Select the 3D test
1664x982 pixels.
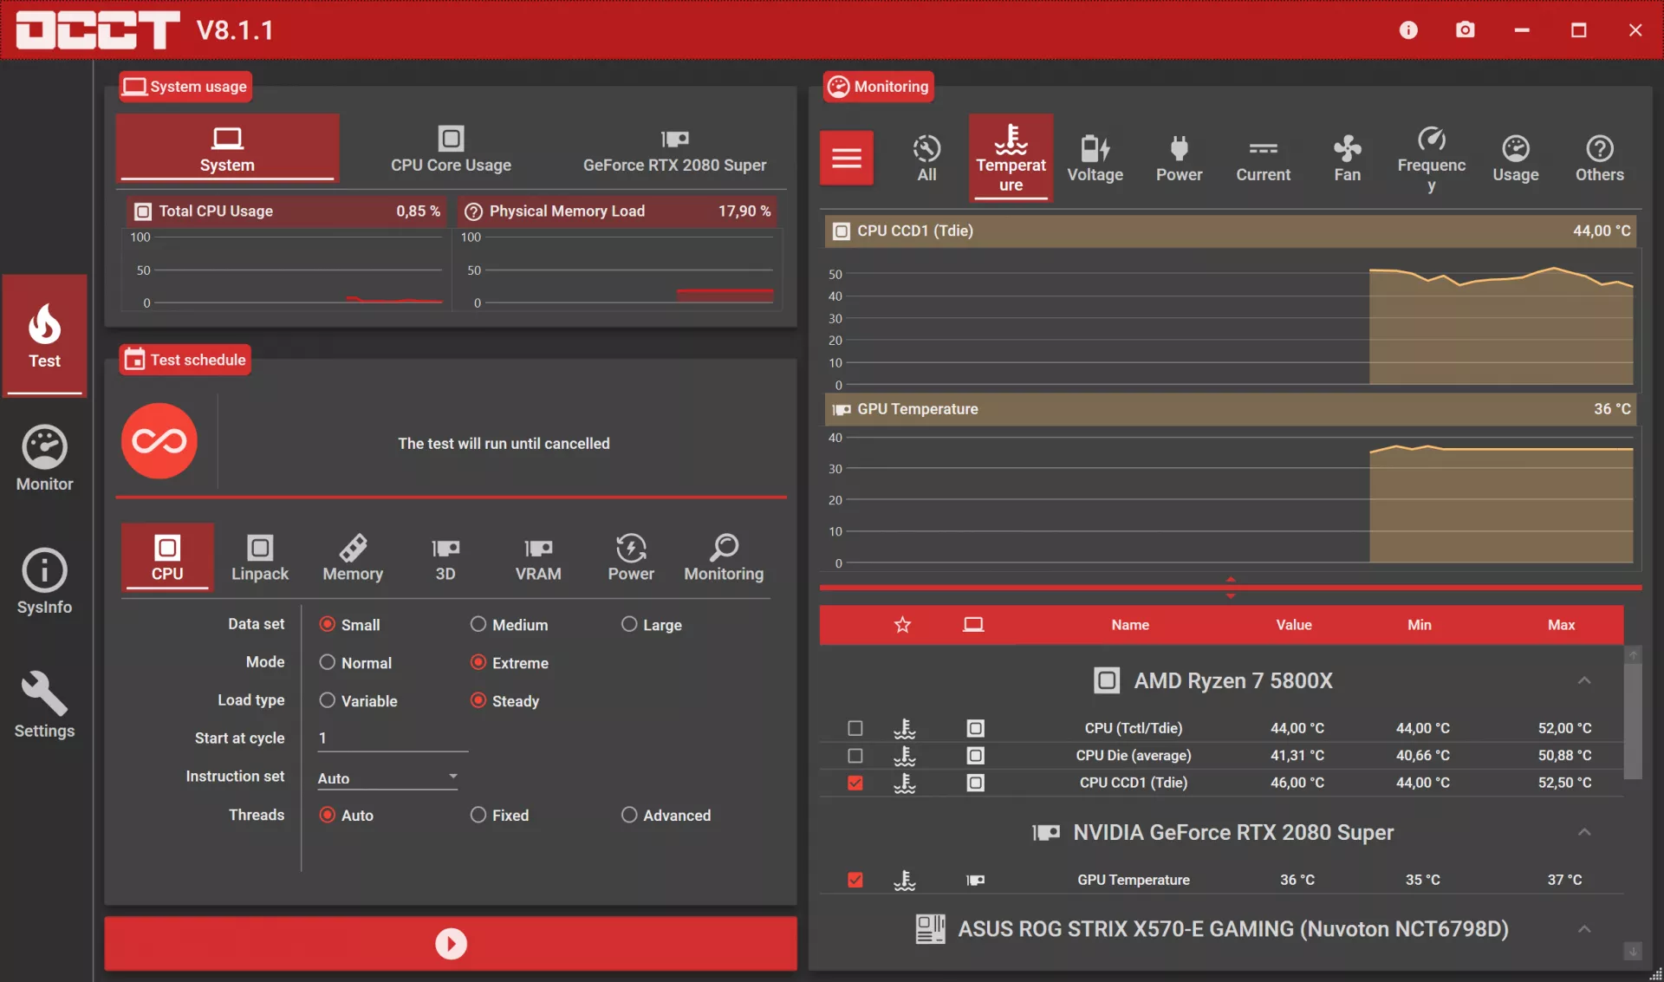pos(445,556)
